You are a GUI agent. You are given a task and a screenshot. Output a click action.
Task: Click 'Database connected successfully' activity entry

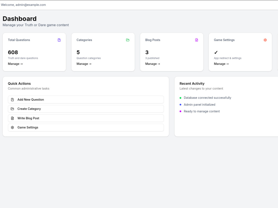click(207, 98)
